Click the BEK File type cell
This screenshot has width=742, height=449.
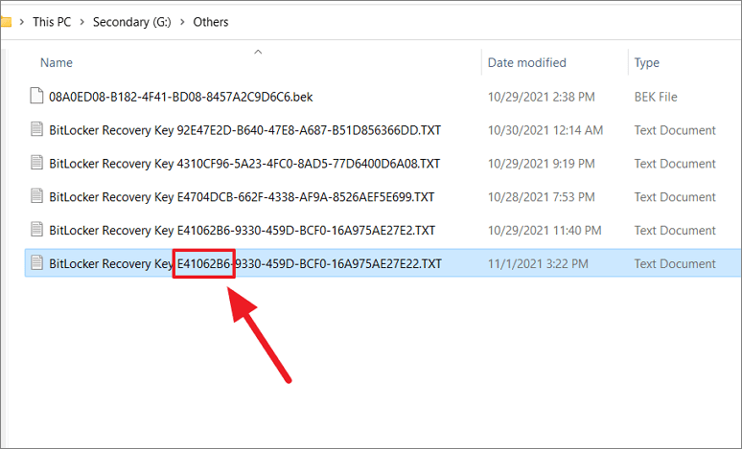[x=656, y=97]
